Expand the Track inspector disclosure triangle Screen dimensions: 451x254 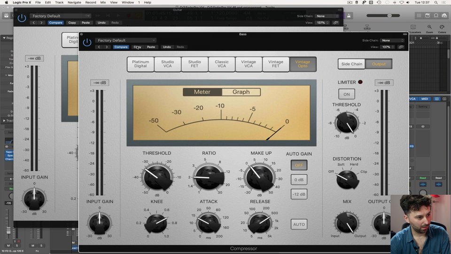[x=4, y=121]
